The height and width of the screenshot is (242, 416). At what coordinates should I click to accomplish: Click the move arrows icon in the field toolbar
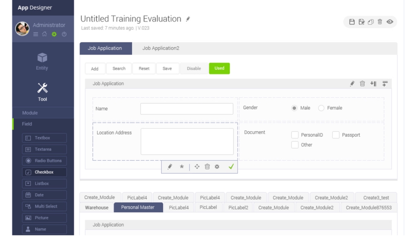pyautogui.click(x=197, y=167)
